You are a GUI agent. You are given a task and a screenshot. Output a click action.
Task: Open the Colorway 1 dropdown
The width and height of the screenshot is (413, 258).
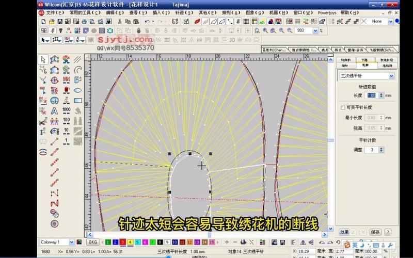point(72,242)
